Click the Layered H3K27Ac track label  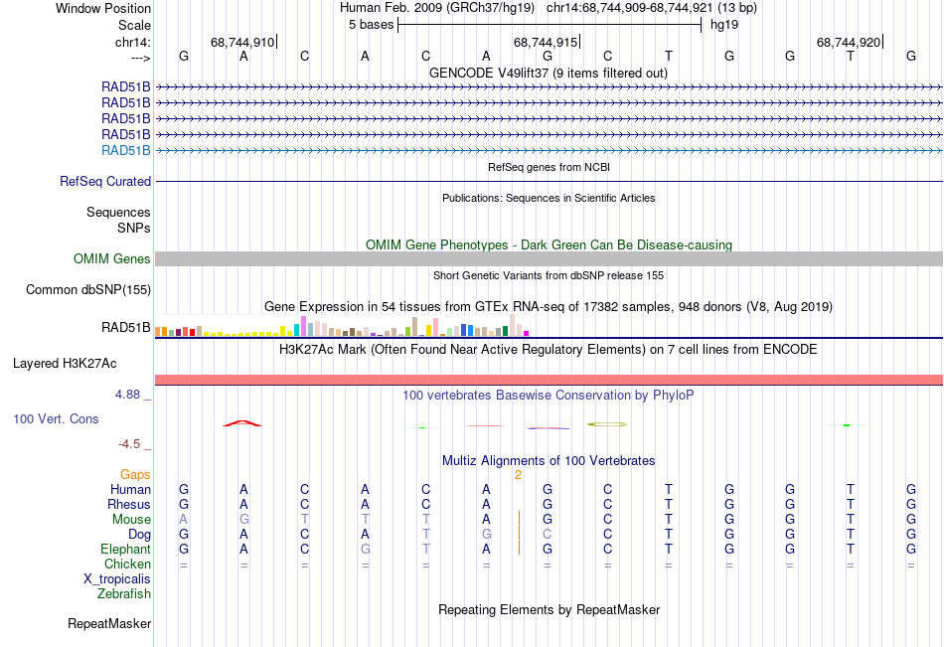(65, 364)
